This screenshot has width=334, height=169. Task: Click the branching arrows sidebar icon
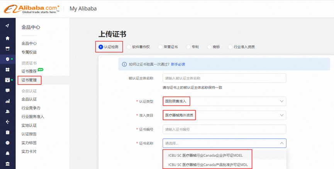pyautogui.click(x=7, y=122)
